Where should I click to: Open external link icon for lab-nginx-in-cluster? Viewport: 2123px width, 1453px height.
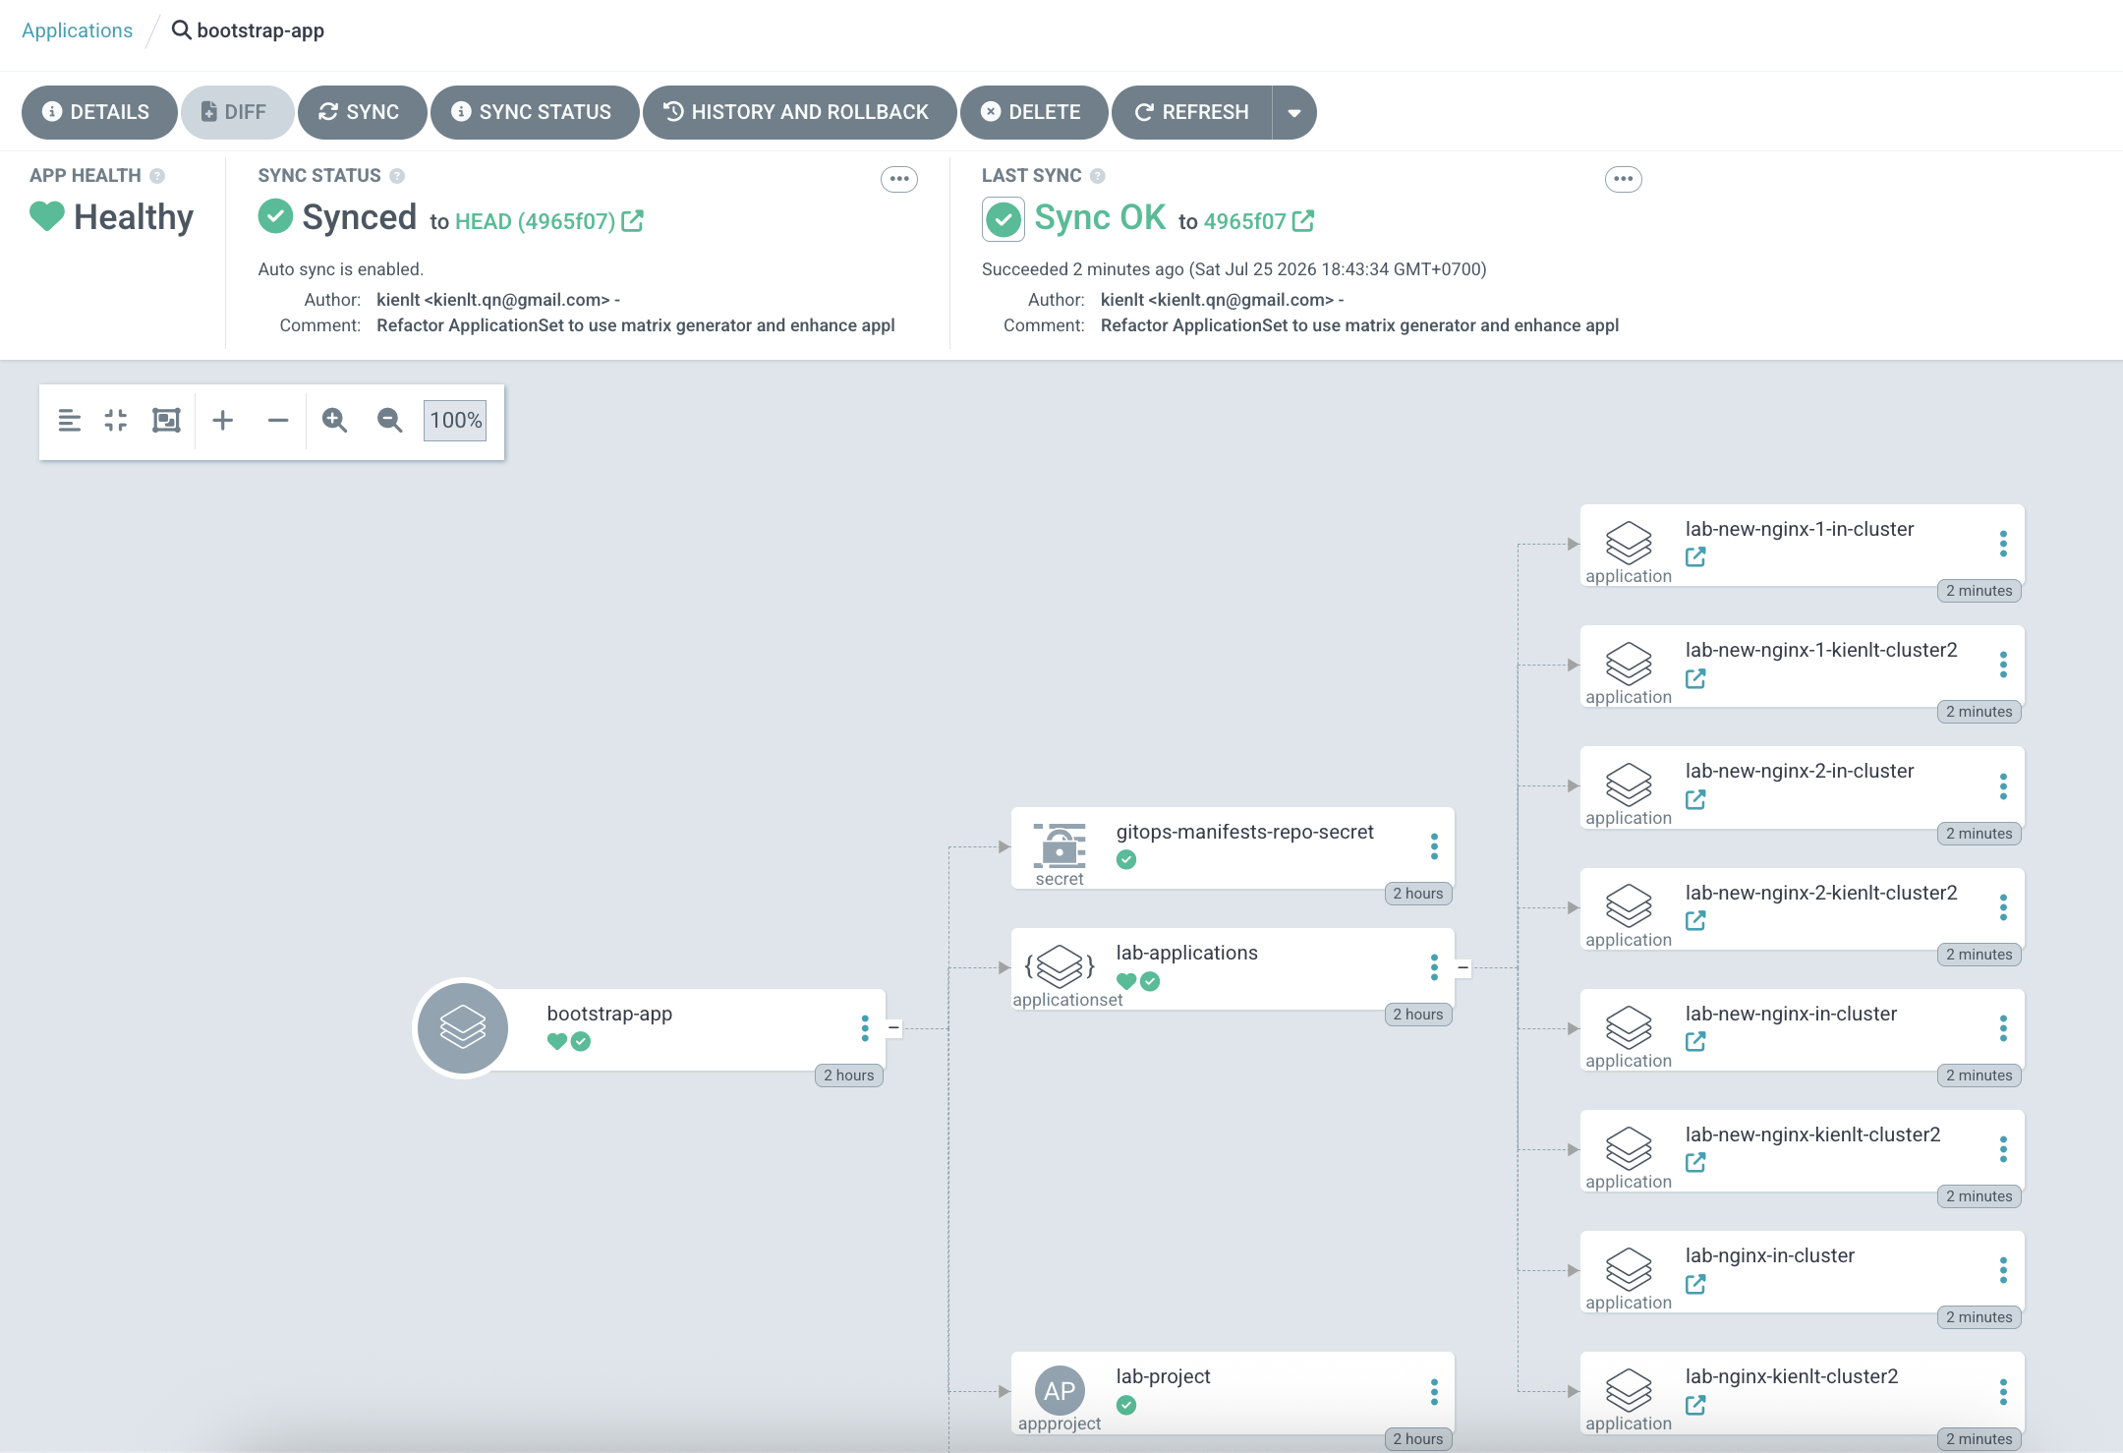pos(1695,1284)
